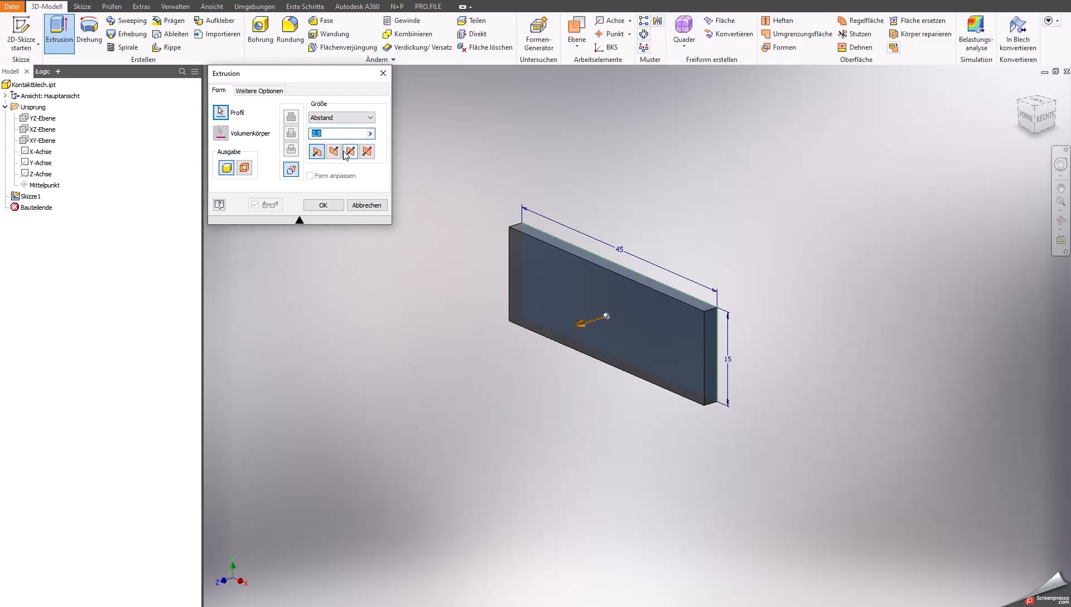Activate the Orbit tool on the navigation bar
1071x607 pixels.
(x=1062, y=220)
